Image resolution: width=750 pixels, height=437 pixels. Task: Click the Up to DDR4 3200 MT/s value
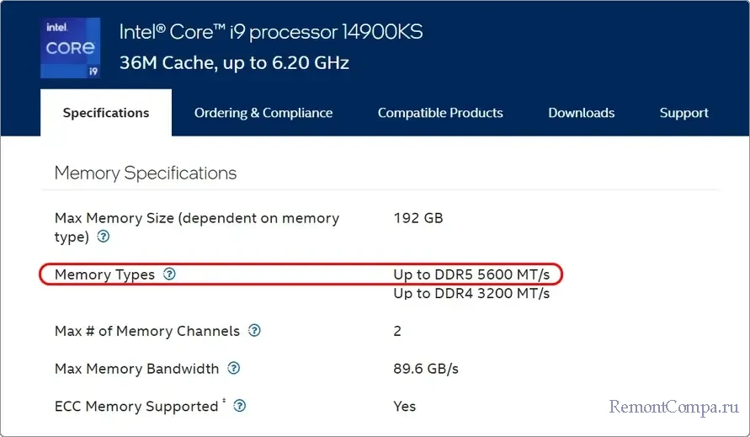[x=471, y=294]
